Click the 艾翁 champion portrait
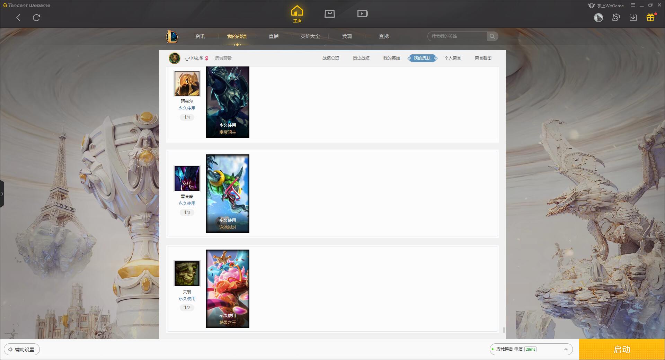The height and width of the screenshot is (360, 665). coord(187,274)
